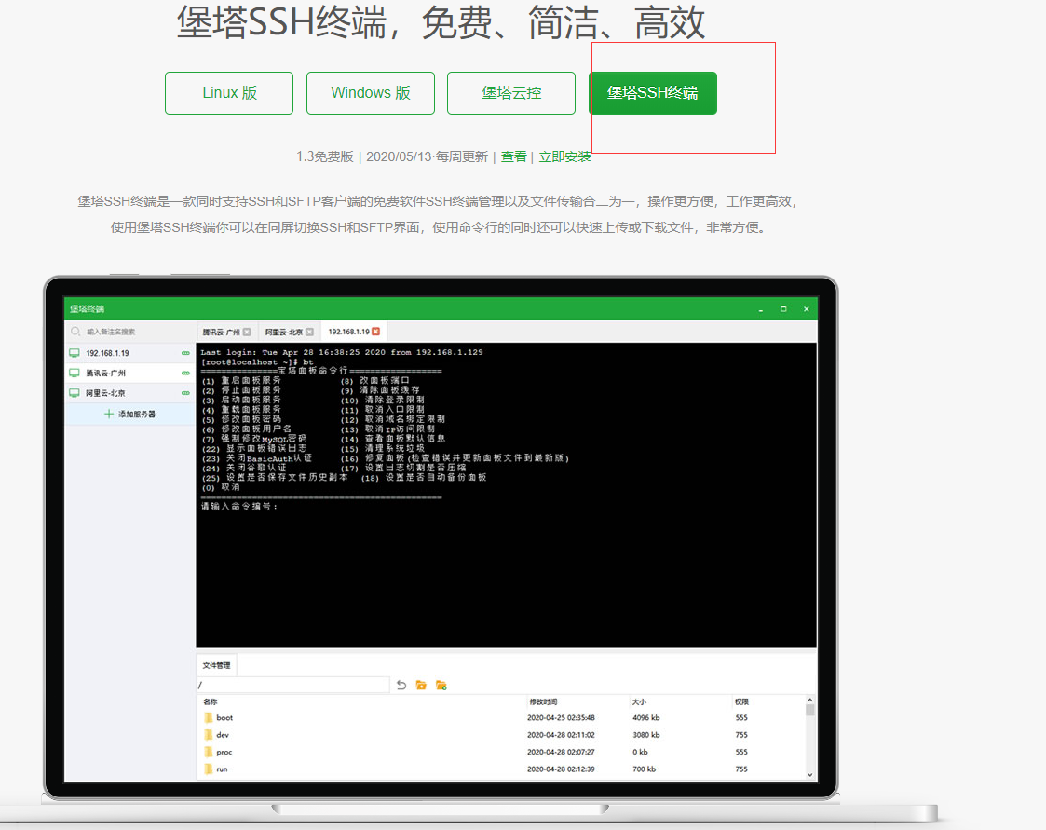Click file list scrollbar up arrow
1046x830 pixels.
pos(809,700)
